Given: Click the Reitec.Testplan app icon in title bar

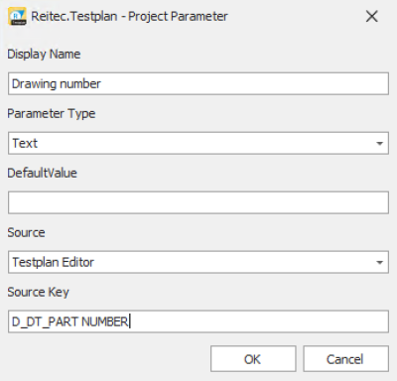Looking at the screenshot, I should pyautogui.click(x=17, y=17).
